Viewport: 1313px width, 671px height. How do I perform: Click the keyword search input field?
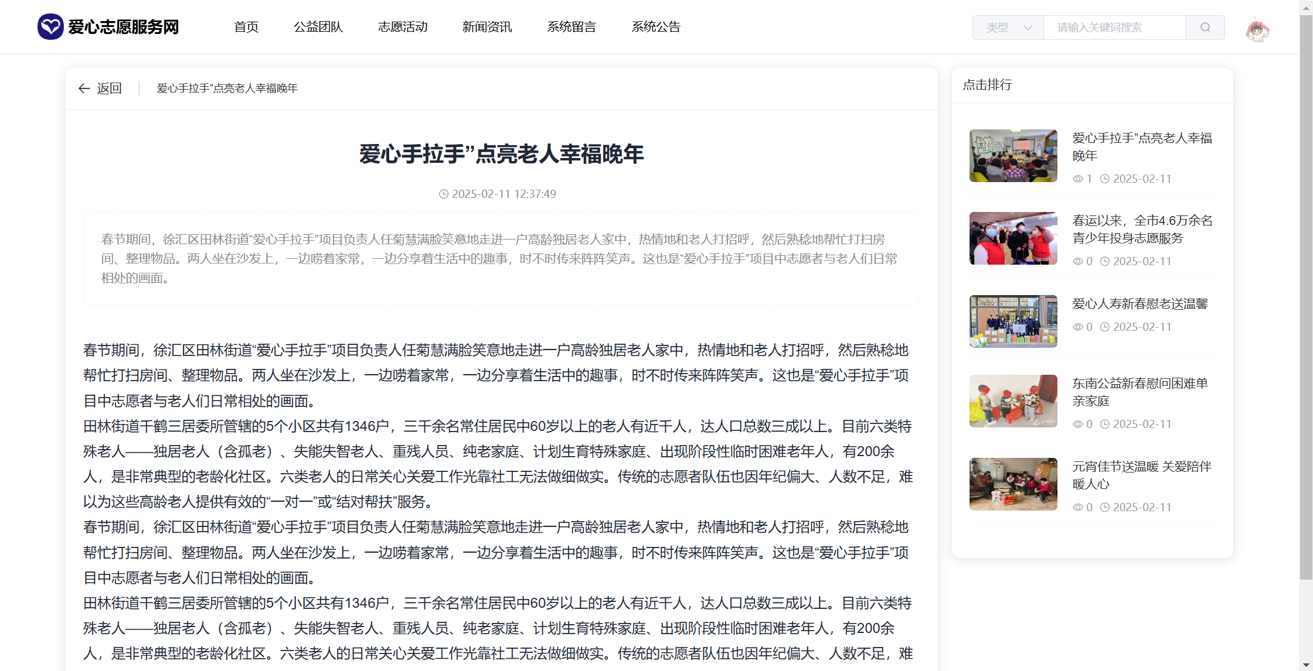pos(1114,28)
